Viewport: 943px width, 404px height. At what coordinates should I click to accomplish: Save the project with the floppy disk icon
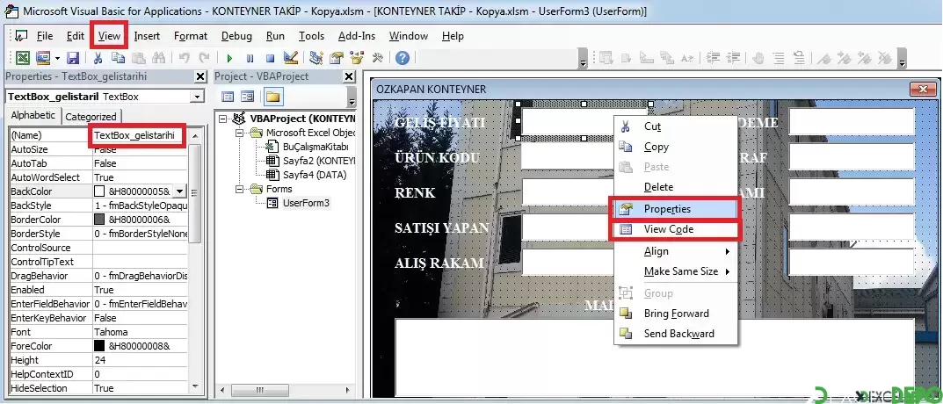pyautogui.click(x=73, y=58)
